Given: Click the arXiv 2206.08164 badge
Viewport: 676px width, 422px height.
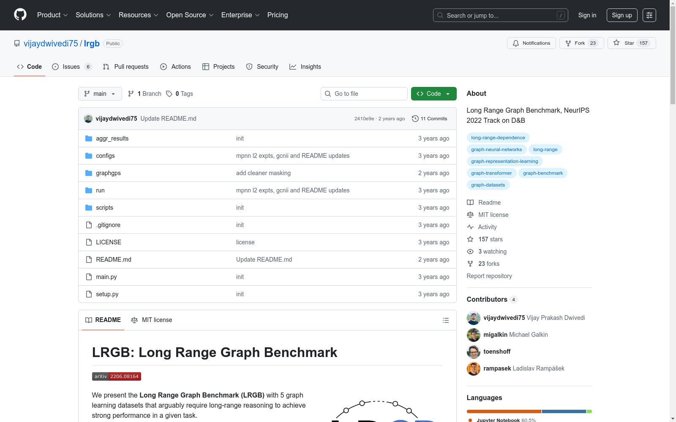Looking at the screenshot, I should click(117, 376).
